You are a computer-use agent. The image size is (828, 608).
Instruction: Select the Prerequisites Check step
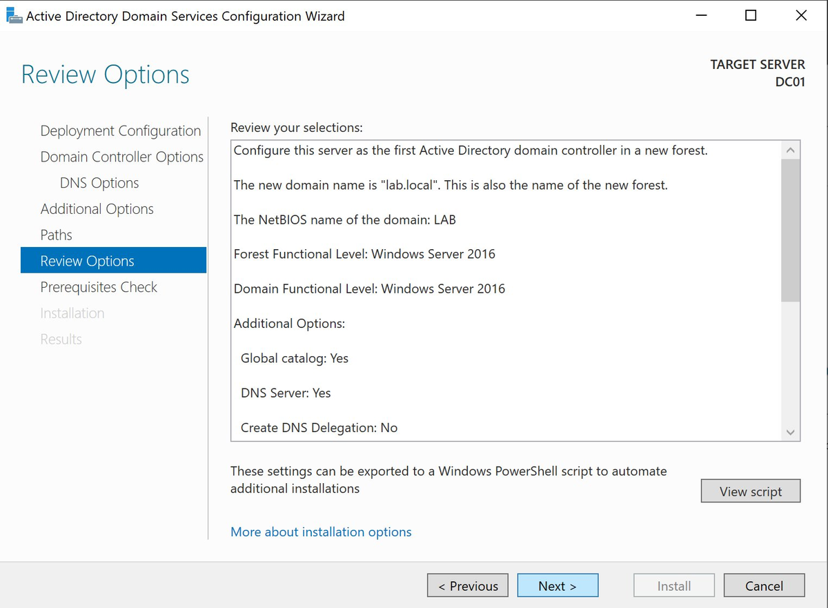(99, 286)
